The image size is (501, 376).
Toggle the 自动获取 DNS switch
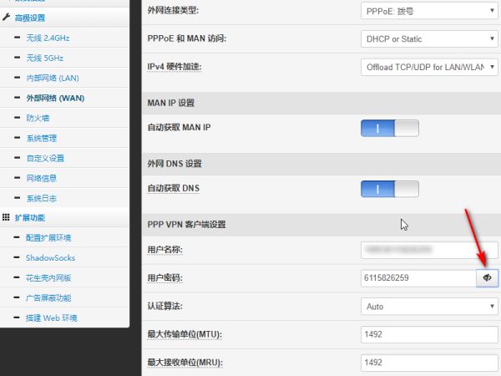(389, 189)
